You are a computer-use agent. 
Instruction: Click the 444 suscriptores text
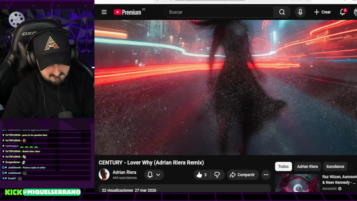pos(125,178)
